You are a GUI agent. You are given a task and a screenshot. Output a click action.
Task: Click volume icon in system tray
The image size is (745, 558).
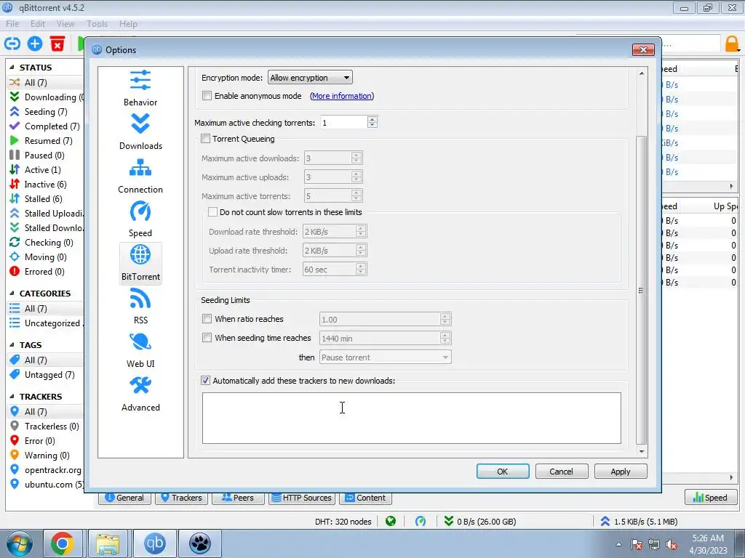(x=672, y=544)
